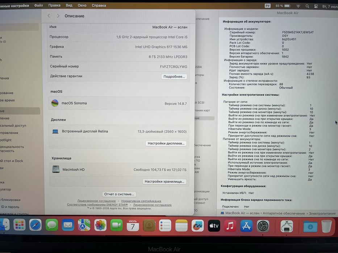
Task: Click Версия 14.8.7 text
Action: pyautogui.click(x=176, y=104)
